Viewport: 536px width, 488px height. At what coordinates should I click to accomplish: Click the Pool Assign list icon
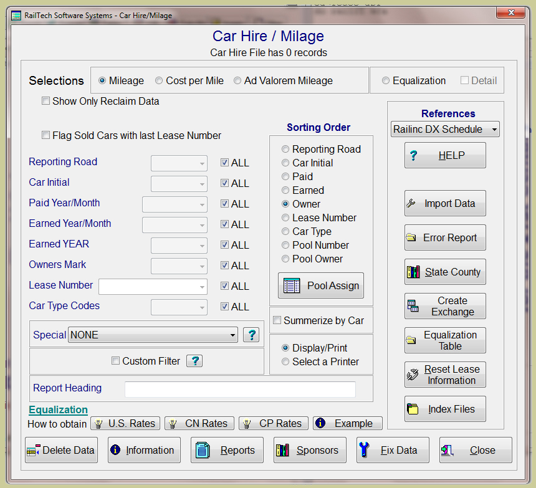pyautogui.click(x=292, y=285)
